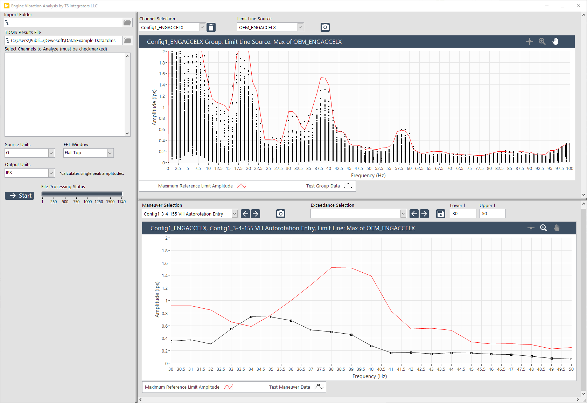Click the top graph 'Frequency (Hz)' axis label
The image size is (587, 403).
point(368,176)
